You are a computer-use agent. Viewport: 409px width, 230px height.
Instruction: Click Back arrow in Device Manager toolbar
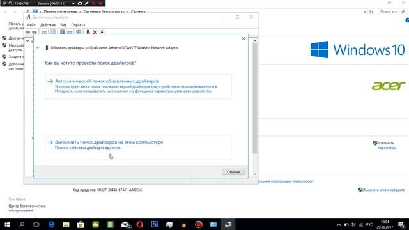tap(27, 32)
